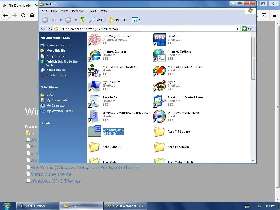Screen dimensions: 280x210
Task: Open Windows XP-C Themes link
Action: (55, 181)
